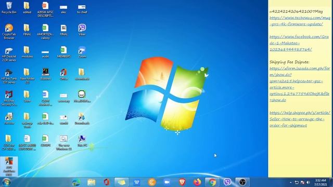Click the note line ending with '1007May'
Image resolution: width=333 pixels, height=187 pixels.
point(296,11)
